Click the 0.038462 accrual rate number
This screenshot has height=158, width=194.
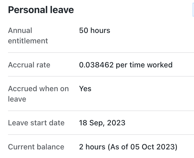pos(96,65)
